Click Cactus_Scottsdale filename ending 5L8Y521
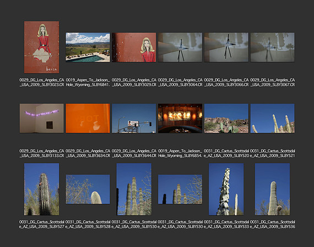The image size is (314, 247). [272, 153]
